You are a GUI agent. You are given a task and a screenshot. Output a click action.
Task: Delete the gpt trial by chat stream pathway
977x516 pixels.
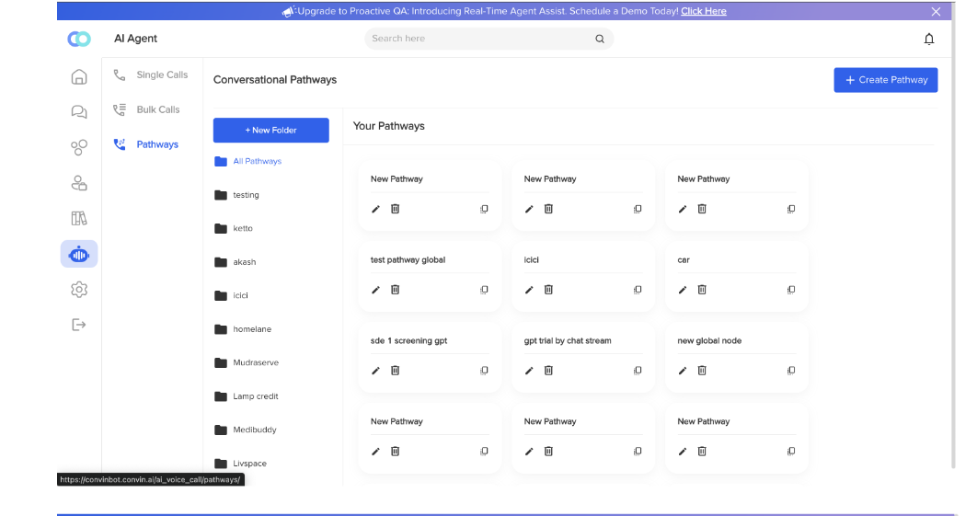[548, 370]
